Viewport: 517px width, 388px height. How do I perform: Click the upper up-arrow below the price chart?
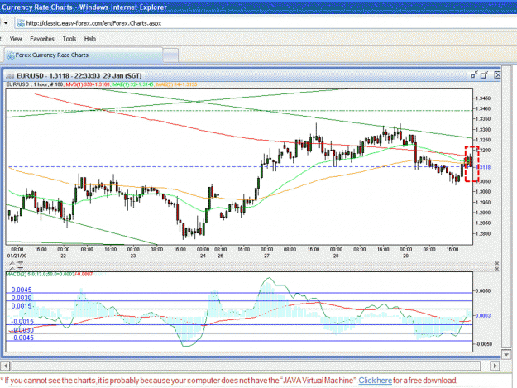(x=12, y=263)
